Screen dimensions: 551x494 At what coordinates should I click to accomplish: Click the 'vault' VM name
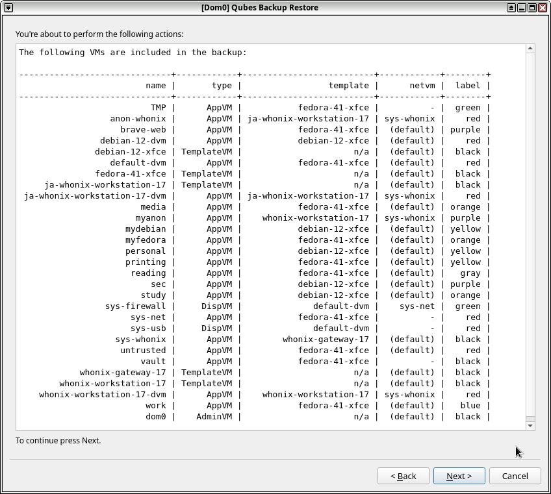153,362
